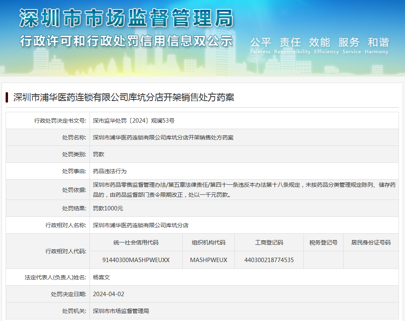Click the 效能 Efficiency banner text
The image size is (405, 321).
pos(326,46)
